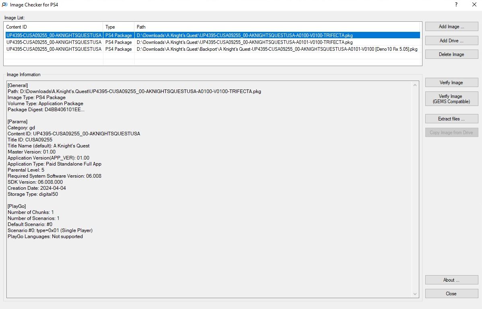Click the scroll down arrow in Image Information
This screenshot has width=482, height=309.
tap(415, 294)
